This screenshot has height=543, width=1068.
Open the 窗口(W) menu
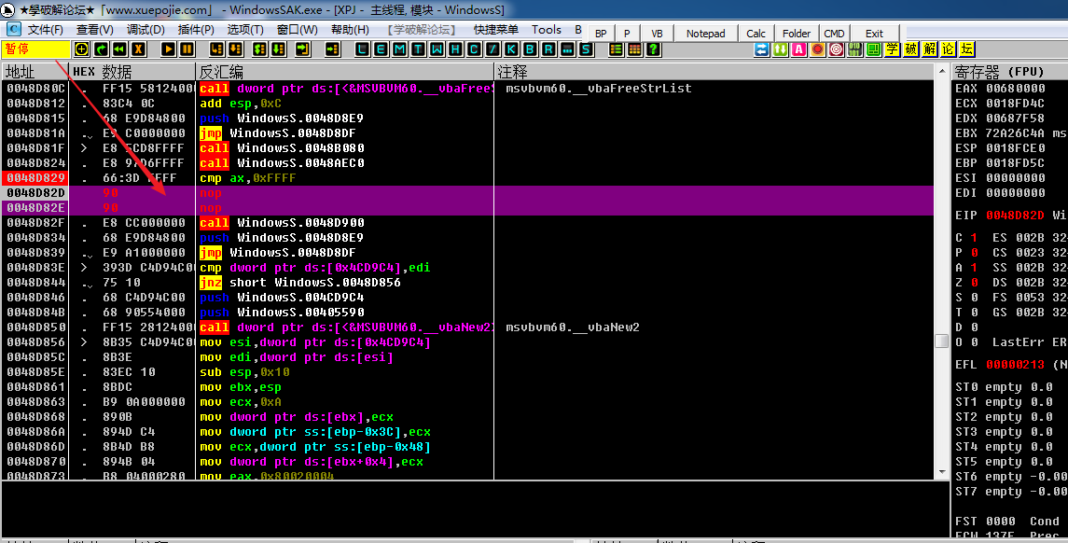pyautogui.click(x=297, y=30)
